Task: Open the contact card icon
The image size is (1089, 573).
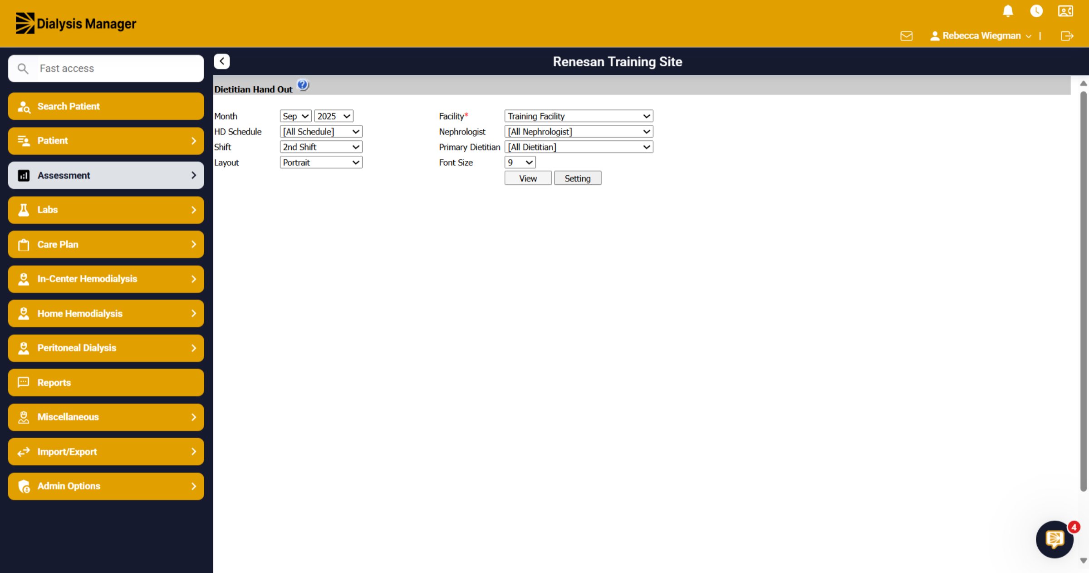Action: 1065,11
